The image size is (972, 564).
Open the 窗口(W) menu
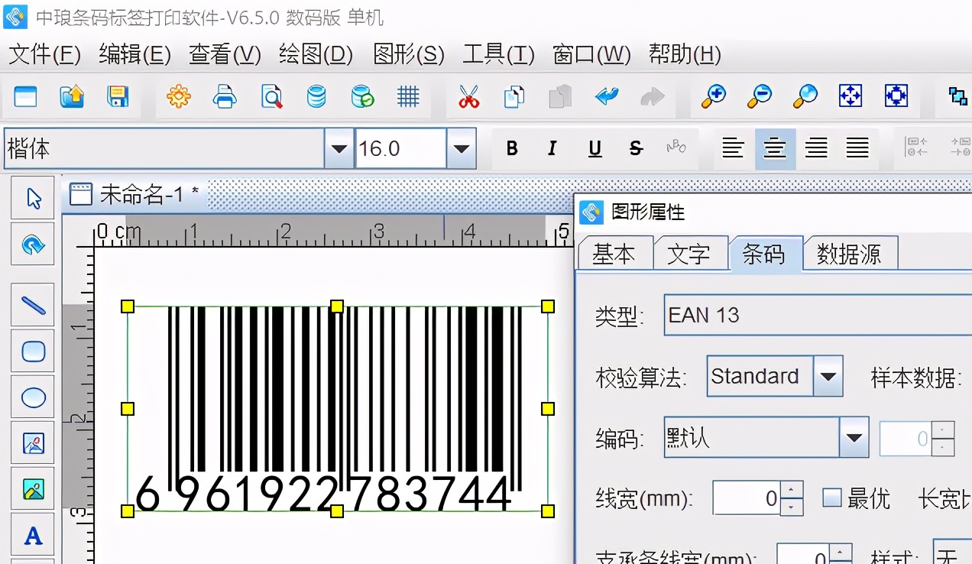pos(591,54)
